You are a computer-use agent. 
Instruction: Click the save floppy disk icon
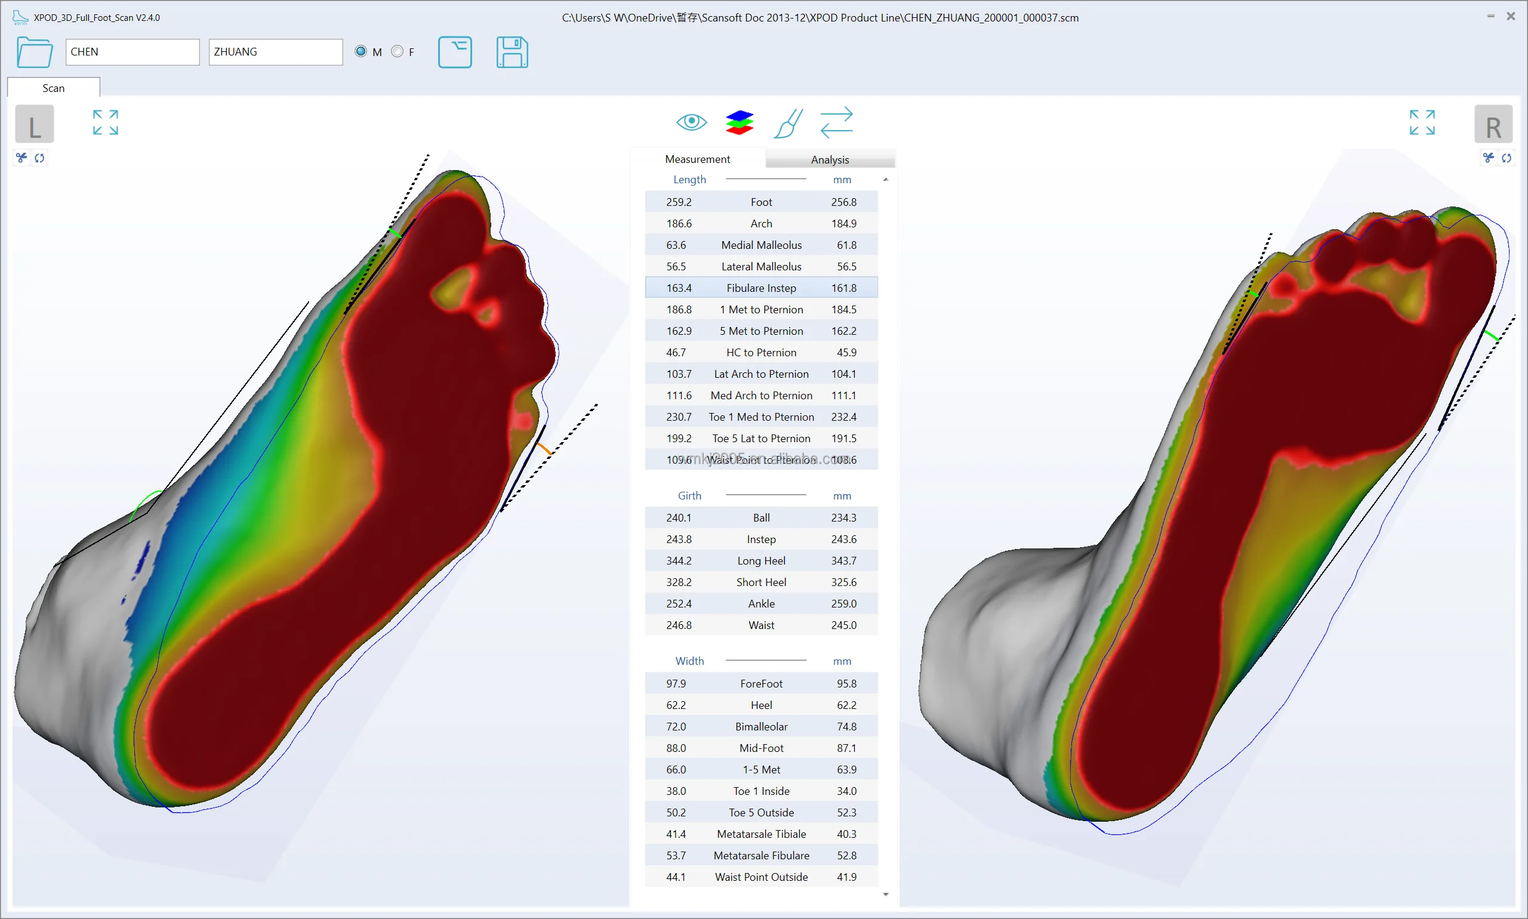[512, 53]
